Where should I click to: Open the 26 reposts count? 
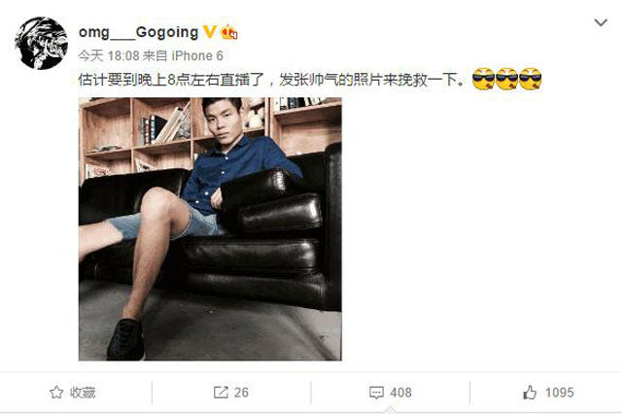click(241, 393)
